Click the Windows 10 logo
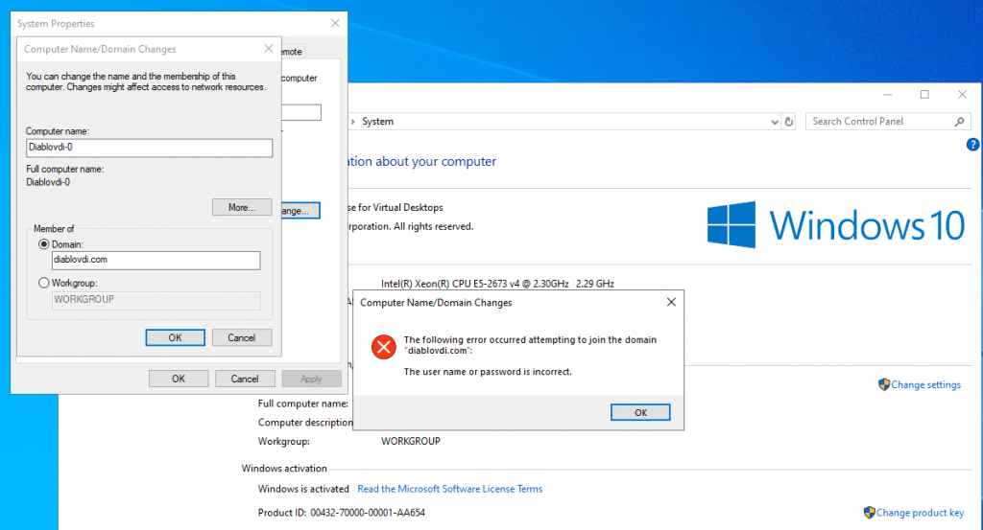 [836, 225]
